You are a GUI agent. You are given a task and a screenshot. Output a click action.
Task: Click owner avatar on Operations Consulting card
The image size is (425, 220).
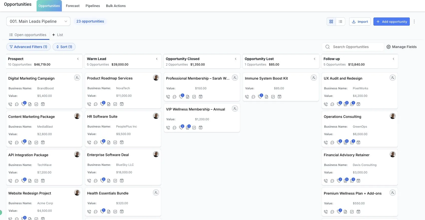[x=393, y=116]
